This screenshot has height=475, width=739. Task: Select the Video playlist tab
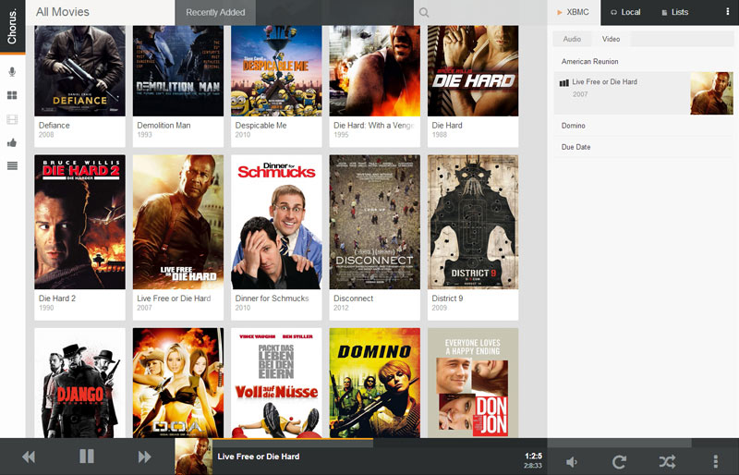(611, 39)
